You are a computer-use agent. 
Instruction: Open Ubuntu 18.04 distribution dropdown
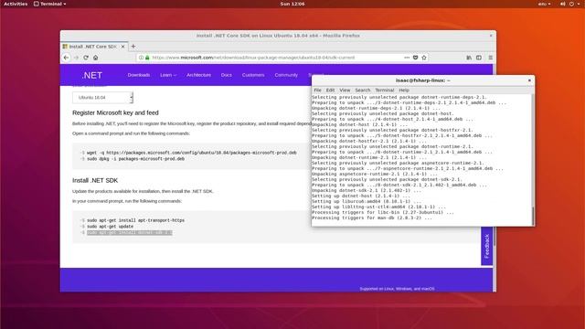pyautogui.click(x=102, y=98)
